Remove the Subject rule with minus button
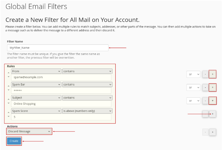The height and width of the screenshot is (150, 222). pos(205,101)
